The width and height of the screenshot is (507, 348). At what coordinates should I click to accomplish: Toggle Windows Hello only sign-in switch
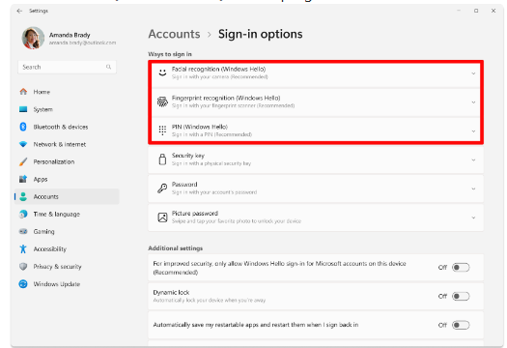(x=461, y=268)
